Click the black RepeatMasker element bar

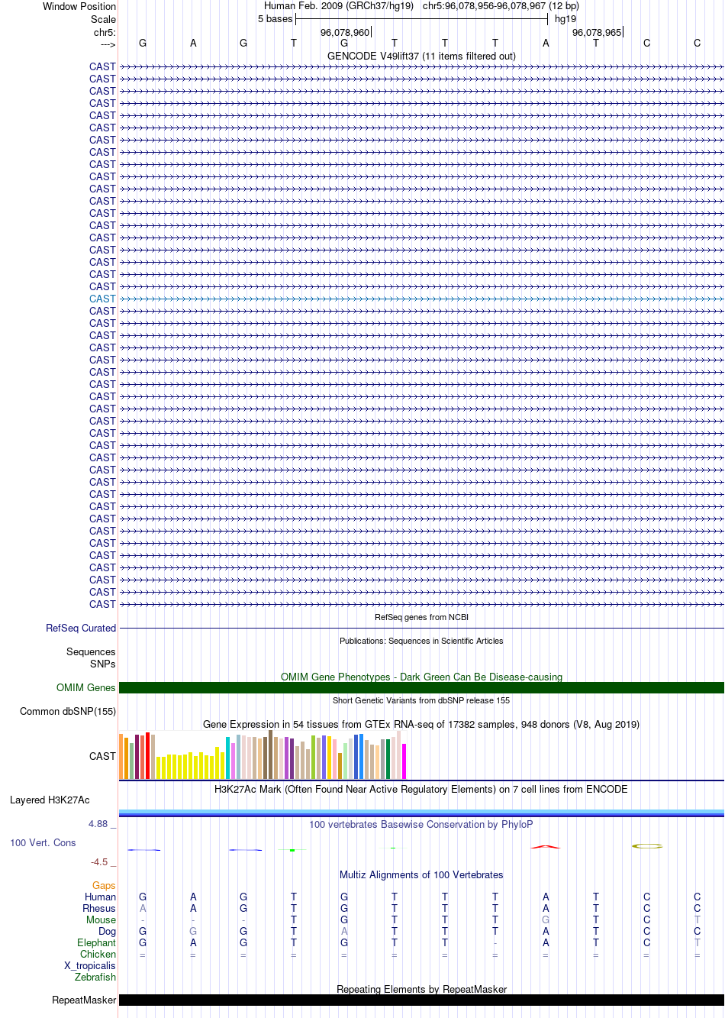tap(421, 1000)
